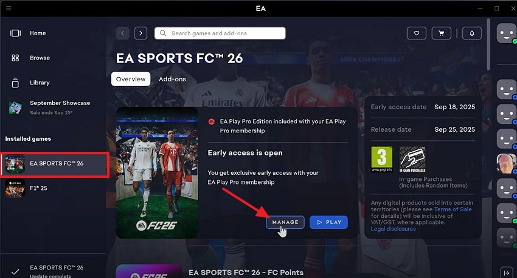Navigate back with left arrow
Screen dimensions: 517x278
(122, 33)
